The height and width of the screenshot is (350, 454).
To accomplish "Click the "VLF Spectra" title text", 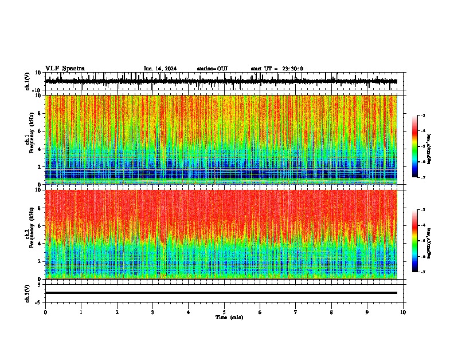I will (x=65, y=69).
